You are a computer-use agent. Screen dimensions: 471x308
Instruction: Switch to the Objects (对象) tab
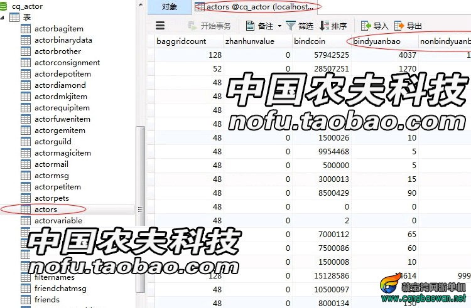coord(170,7)
